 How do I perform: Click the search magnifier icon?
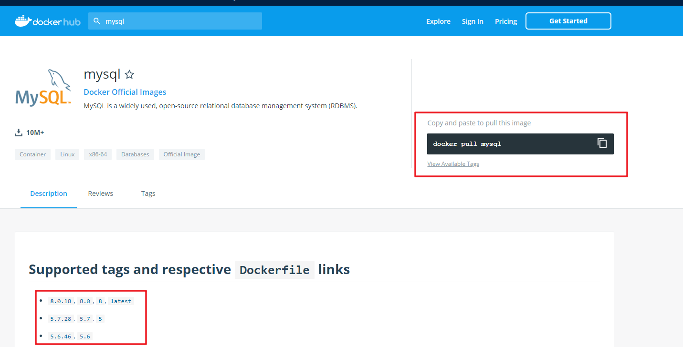pyautogui.click(x=97, y=21)
